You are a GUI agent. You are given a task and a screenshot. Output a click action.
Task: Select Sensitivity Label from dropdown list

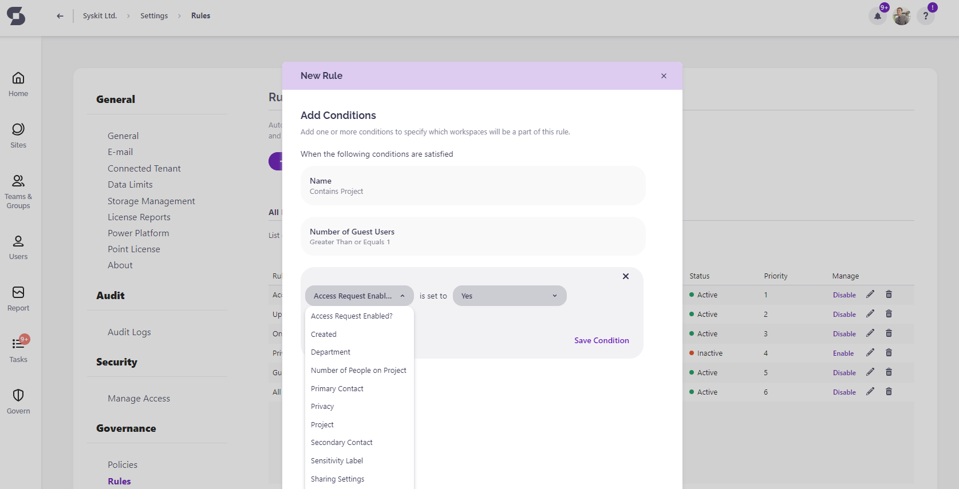(337, 461)
